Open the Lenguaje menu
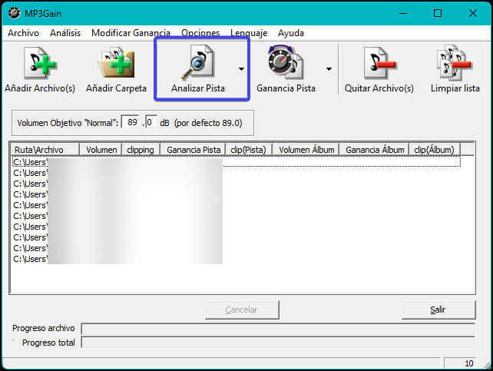The image size is (493, 371). coord(249,33)
